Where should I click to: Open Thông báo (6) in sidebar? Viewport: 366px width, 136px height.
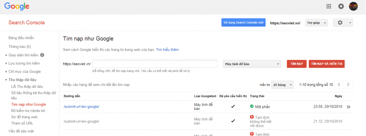click(20, 47)
